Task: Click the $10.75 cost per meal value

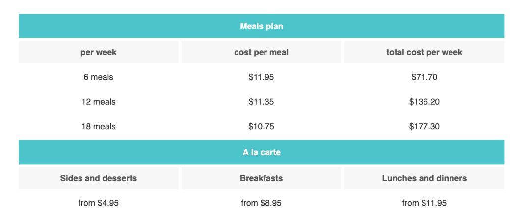Action: pos(261,127)
